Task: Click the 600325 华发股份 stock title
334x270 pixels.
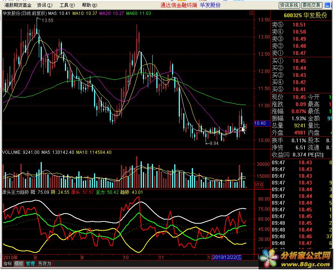Action: [305, 15]
